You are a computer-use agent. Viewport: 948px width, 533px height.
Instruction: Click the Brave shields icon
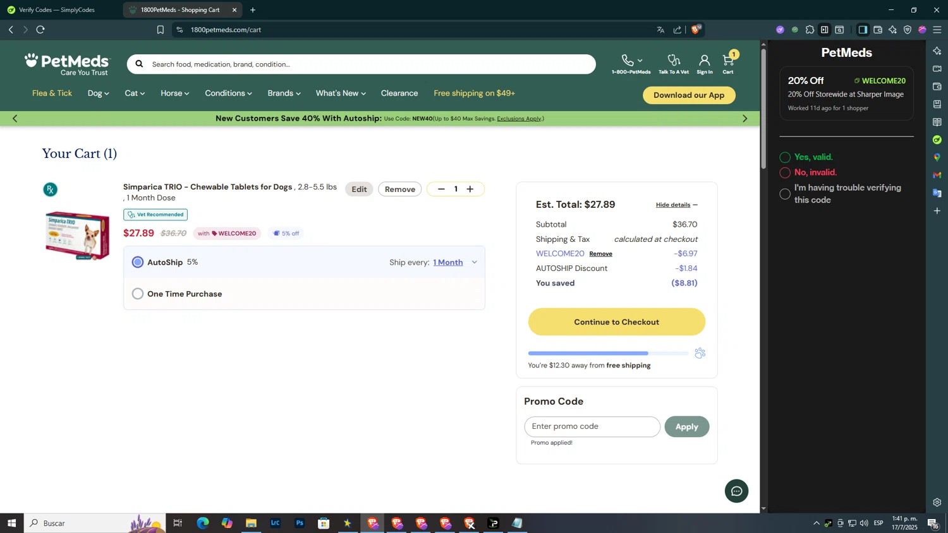(695, 29)
